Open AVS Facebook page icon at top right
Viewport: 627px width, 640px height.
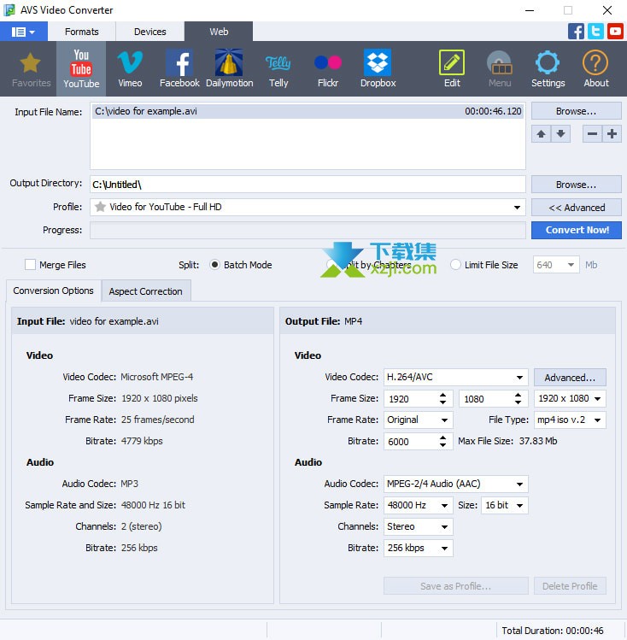pyautogui.click(x=576, y=32)
